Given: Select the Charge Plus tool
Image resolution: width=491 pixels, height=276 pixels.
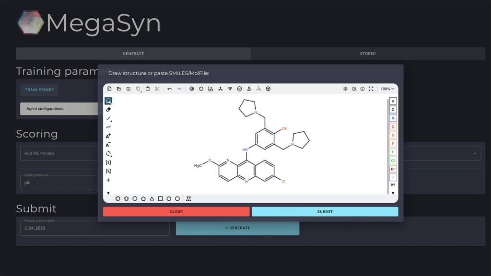Looking at the screenshot, I should [x=108, y=136].
